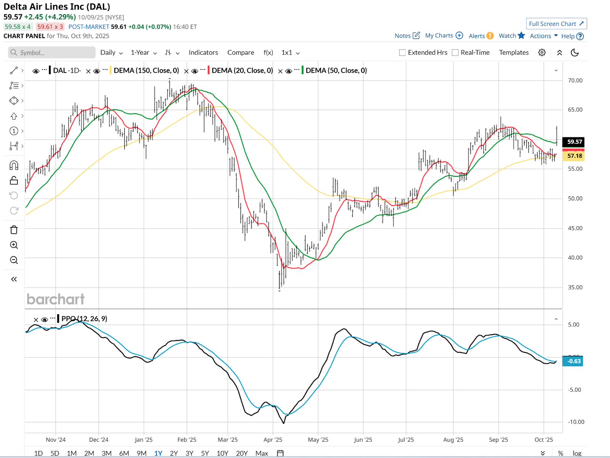Select the price range measure tool
The image size is (610, 458).
click(14, 146)
